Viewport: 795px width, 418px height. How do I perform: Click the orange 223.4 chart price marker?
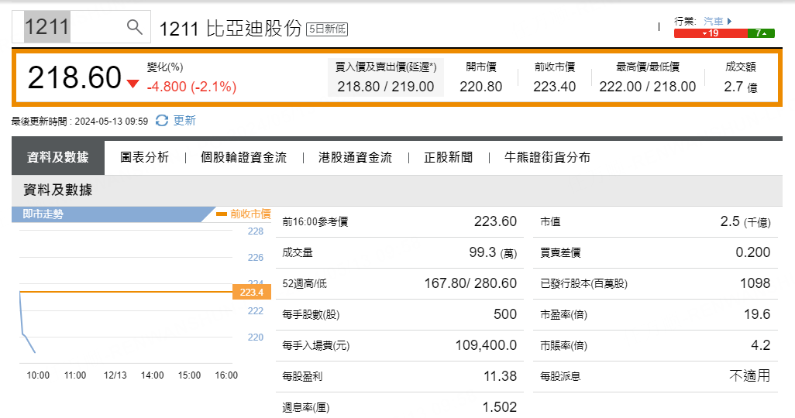pyautogui.click(x=252, y=293)
